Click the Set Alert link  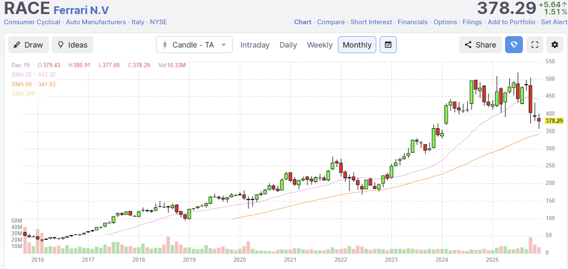coord(554,22)
